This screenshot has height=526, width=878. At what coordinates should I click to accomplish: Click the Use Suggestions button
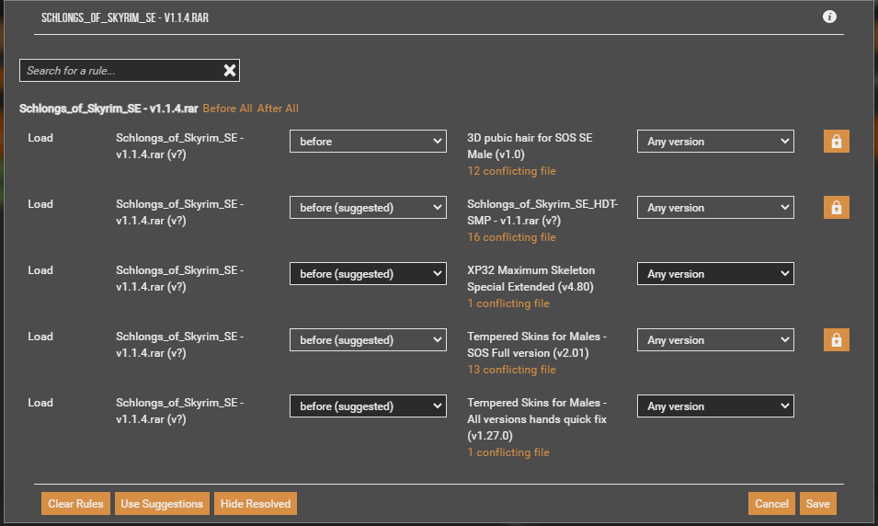point(162,504)
